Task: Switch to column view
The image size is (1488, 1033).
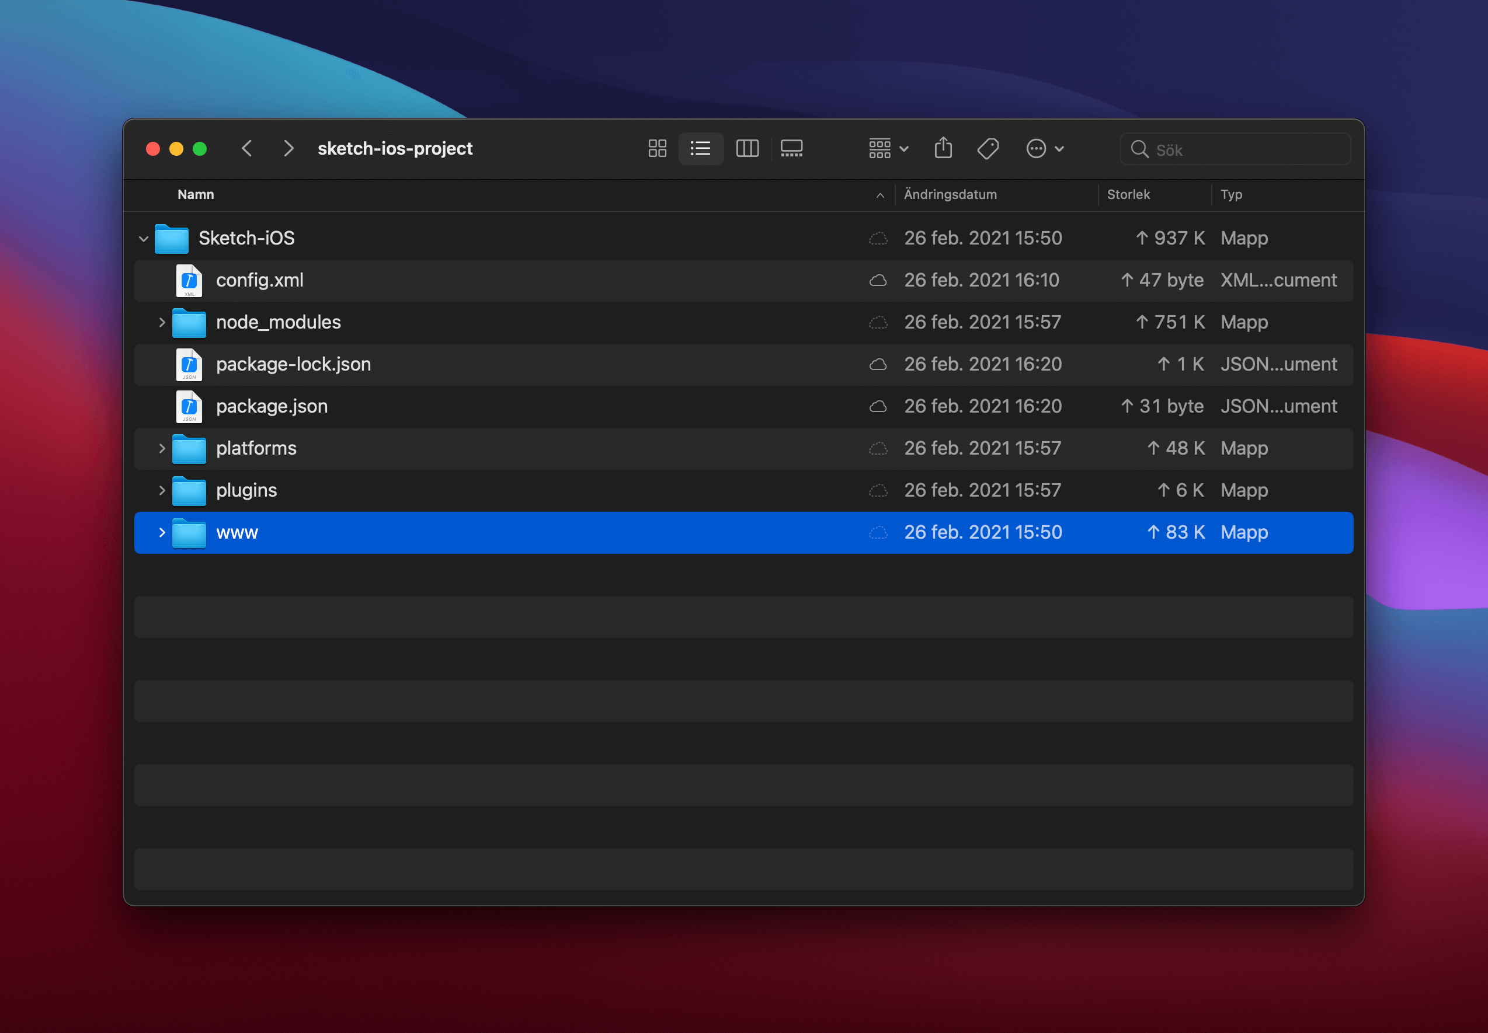Action: 748,149
